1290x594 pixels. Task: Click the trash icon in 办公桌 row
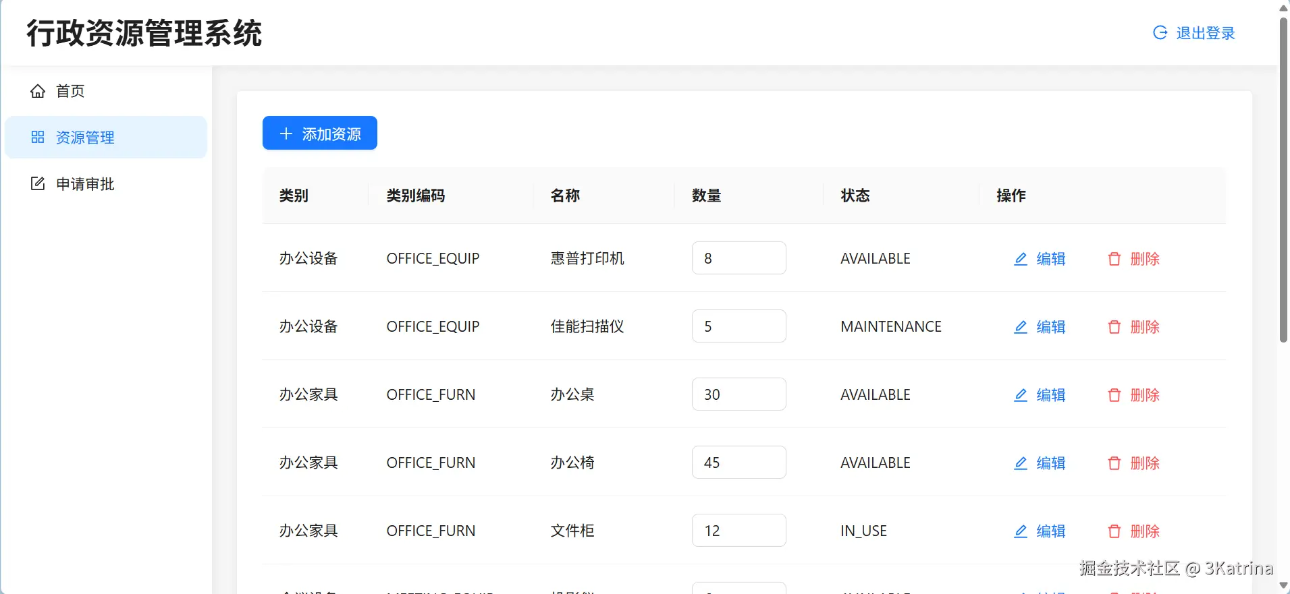point(1114,395)
